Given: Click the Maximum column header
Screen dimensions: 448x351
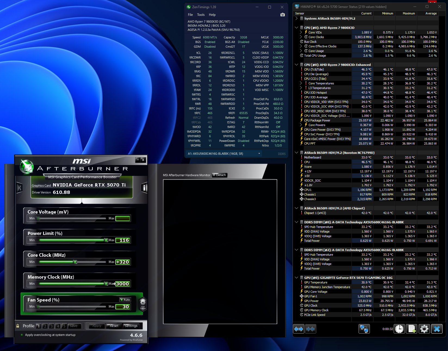Looking at the screenshot, I should click(x=406, y=13).
